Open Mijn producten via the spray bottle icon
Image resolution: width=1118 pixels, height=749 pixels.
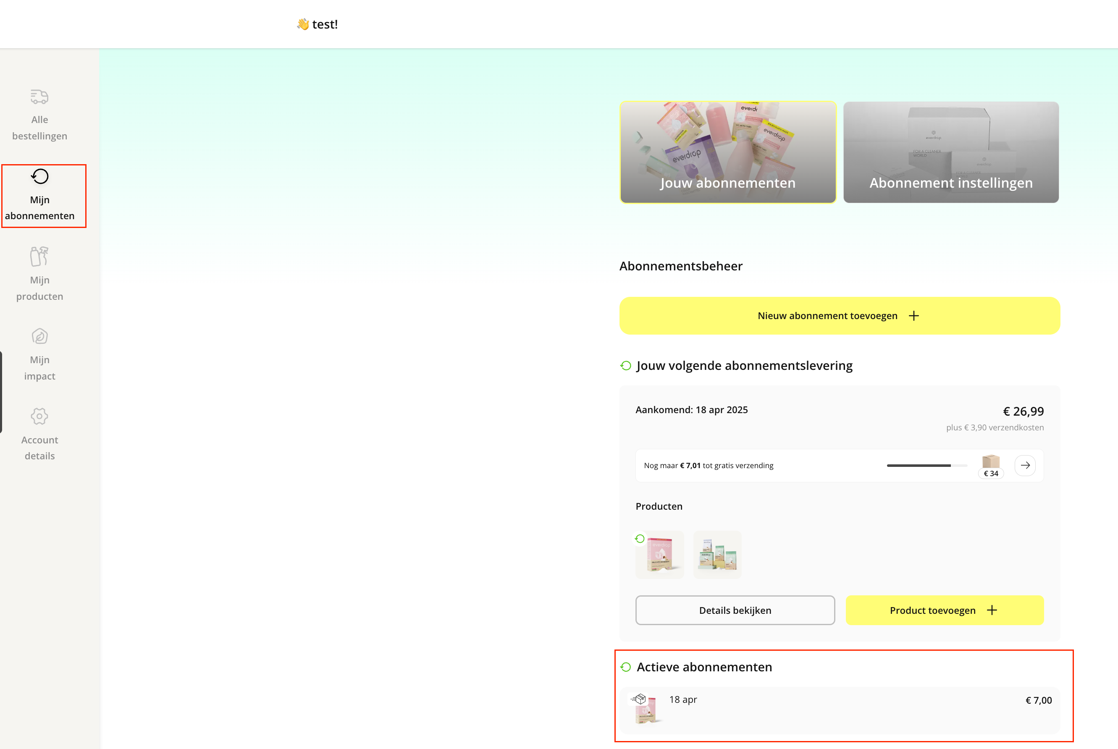pyautogui.click(x=39, y=257)
